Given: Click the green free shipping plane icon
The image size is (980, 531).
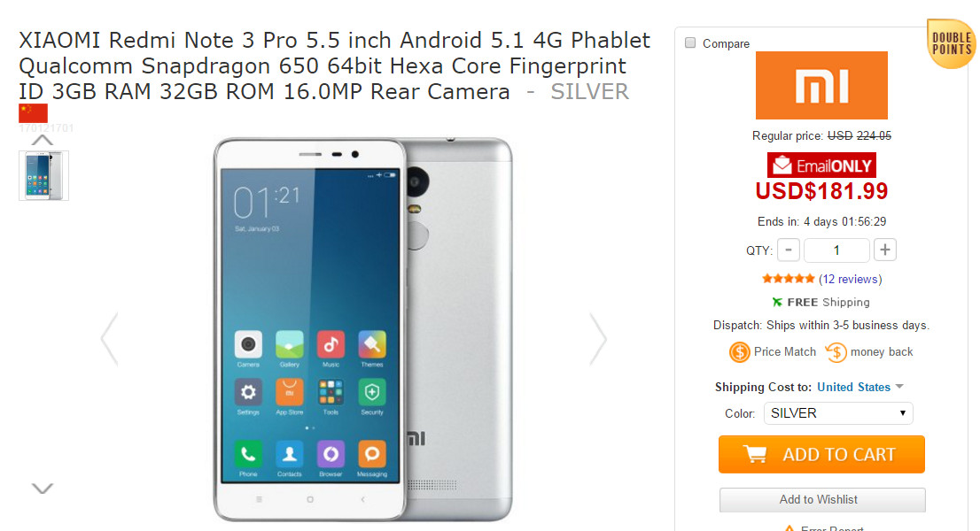Looking at the screenshot, I should point(777,302).
